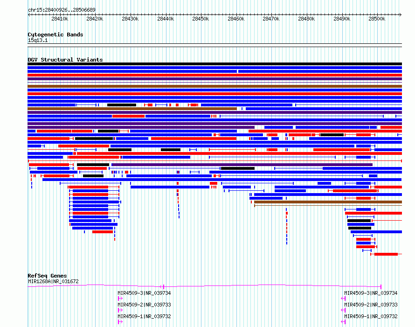415x327 pixels.
Task: Click the 28500k ruler label
Action: click(x=377, y=19)
